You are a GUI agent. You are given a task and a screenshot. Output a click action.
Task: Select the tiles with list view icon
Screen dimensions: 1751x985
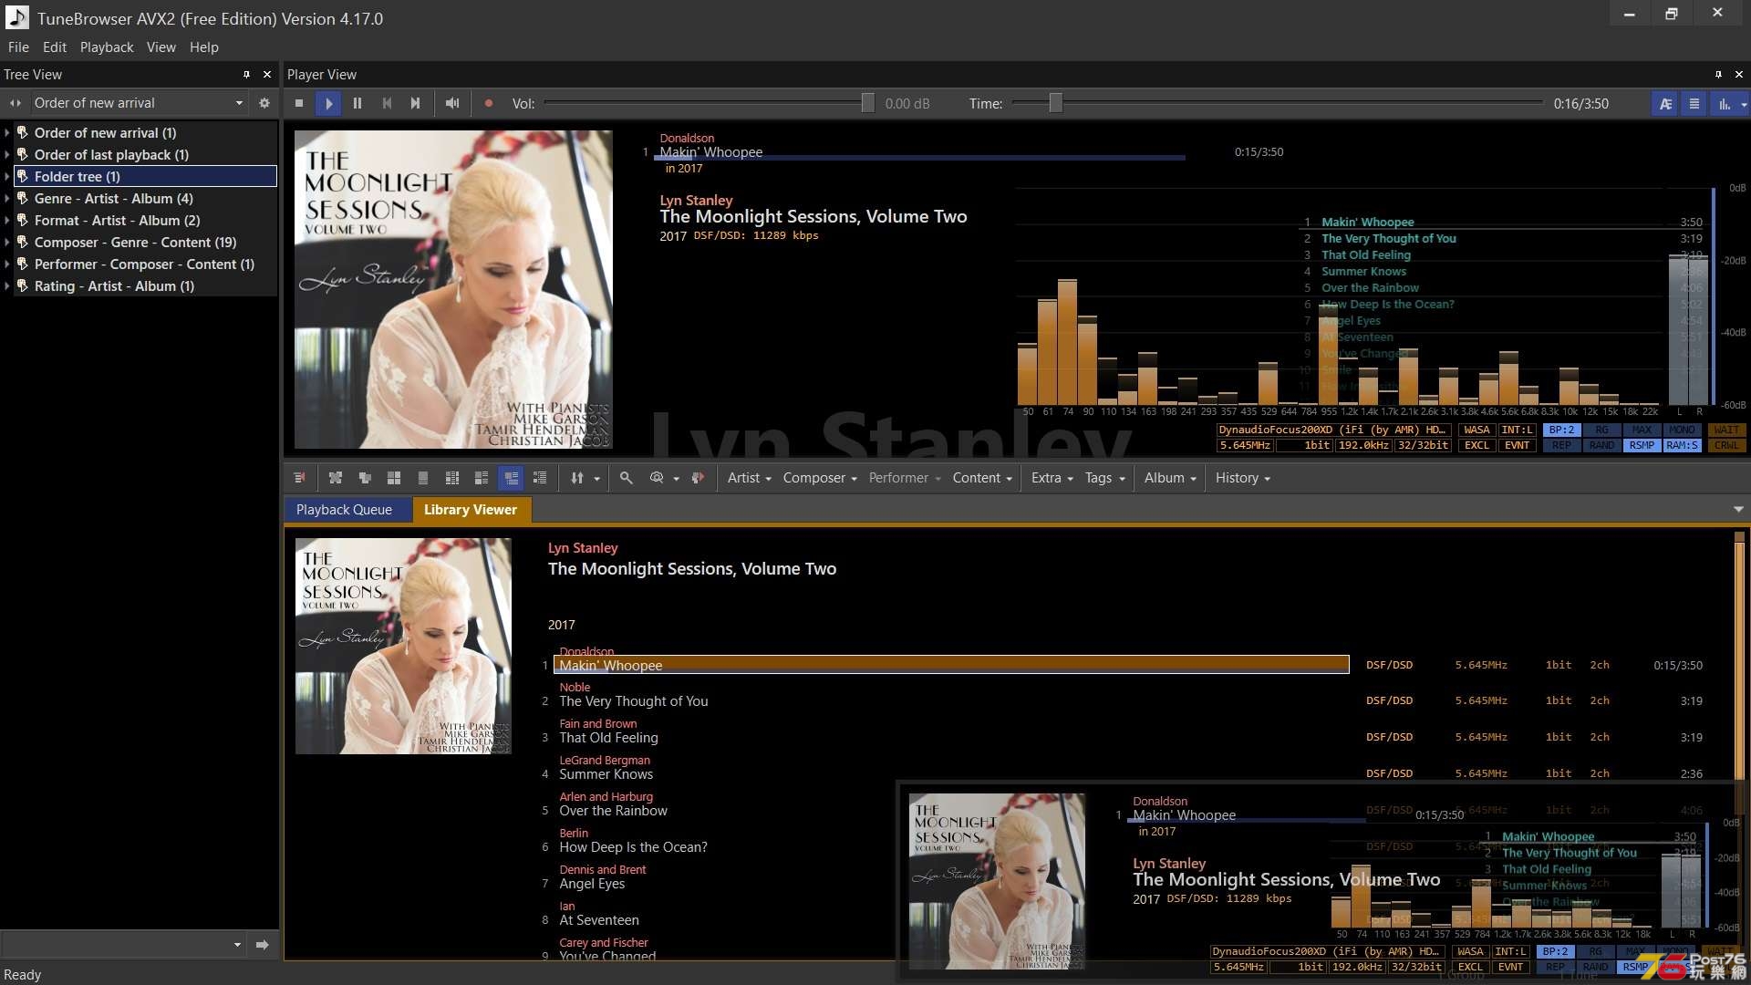coord(482,478)
